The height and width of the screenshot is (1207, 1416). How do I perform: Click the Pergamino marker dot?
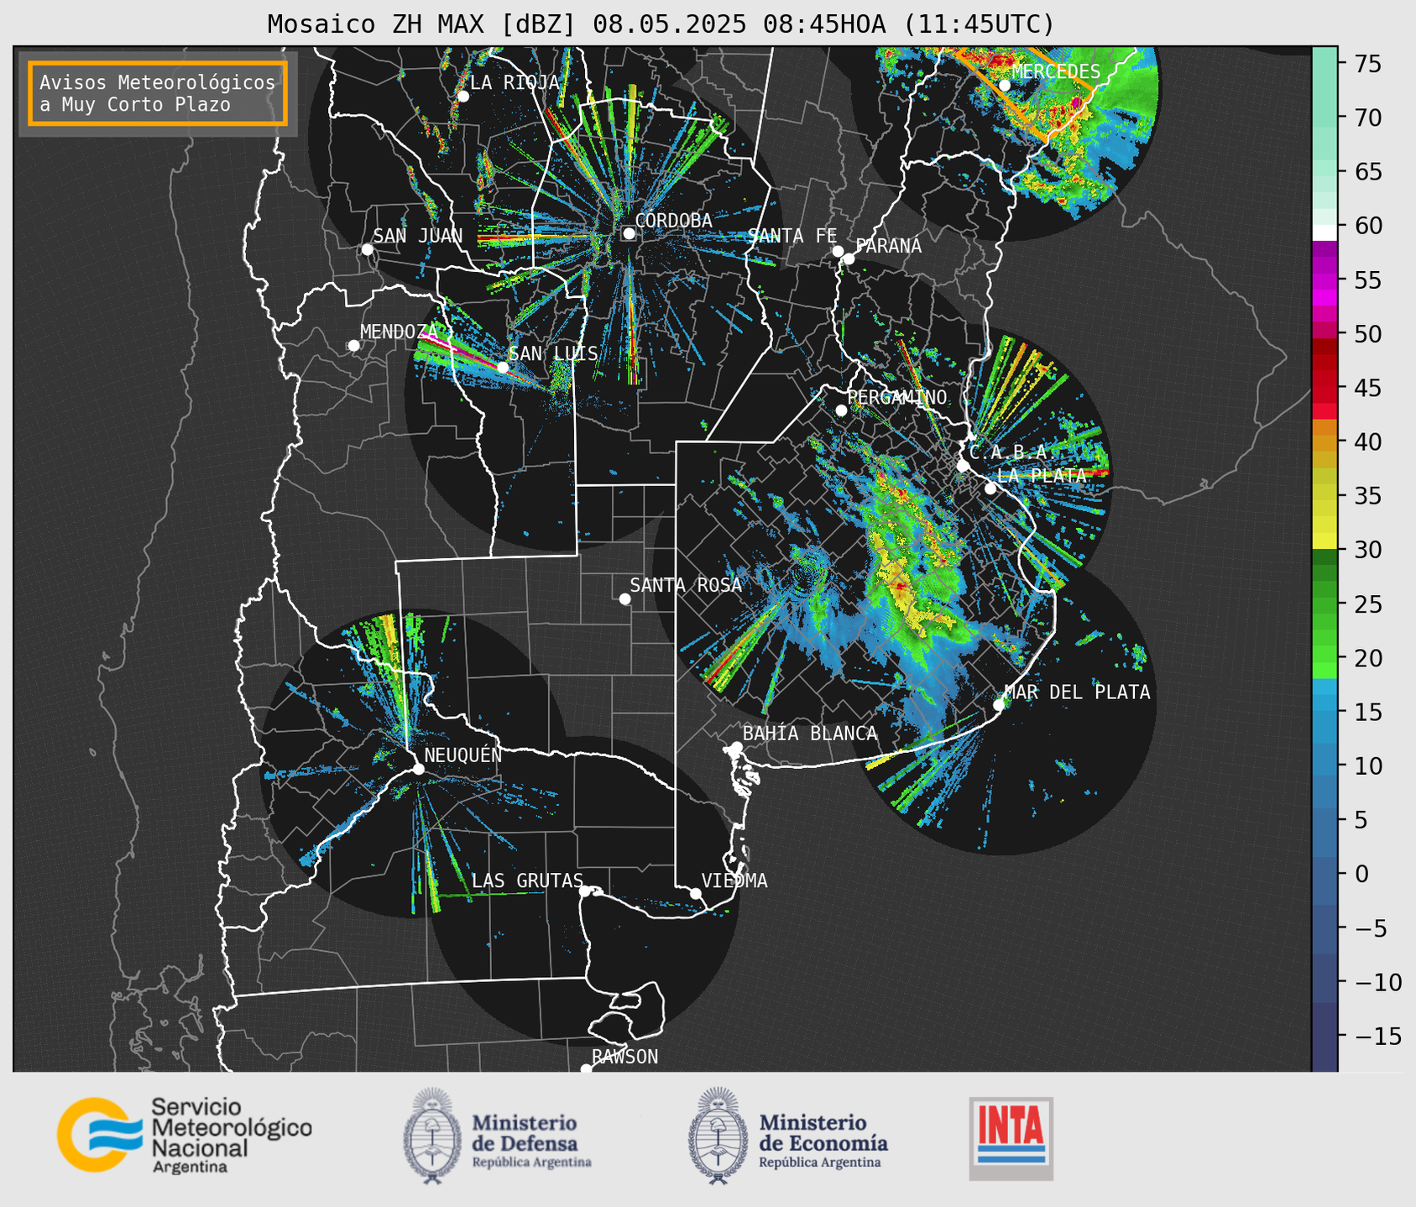(x=841, y=410)
